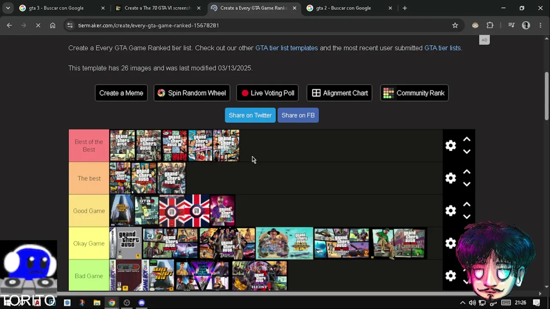This screenshot has height=309, width=550.
Task: Click the Chrome icon in the taskbar
Action: 112,303
